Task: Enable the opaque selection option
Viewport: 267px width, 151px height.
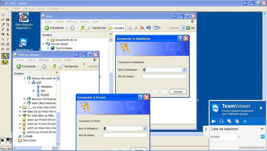Action: [5, 56]
